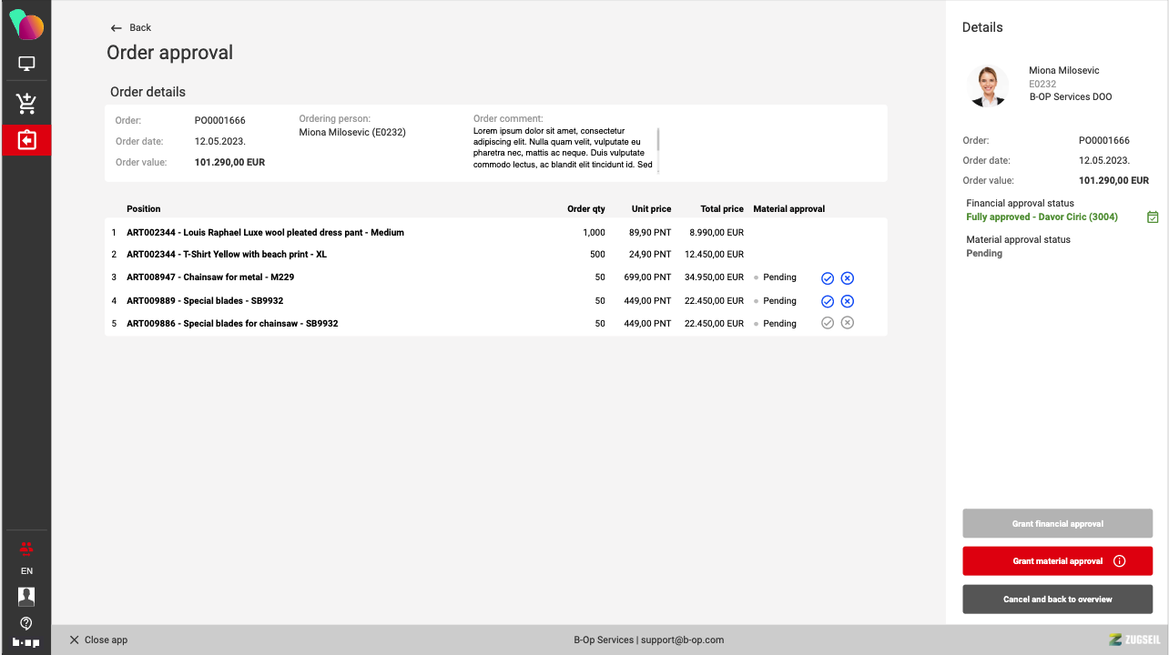The image size is (1169, 655).
Task: Click the app logo at top left
Action: [26, 25]
